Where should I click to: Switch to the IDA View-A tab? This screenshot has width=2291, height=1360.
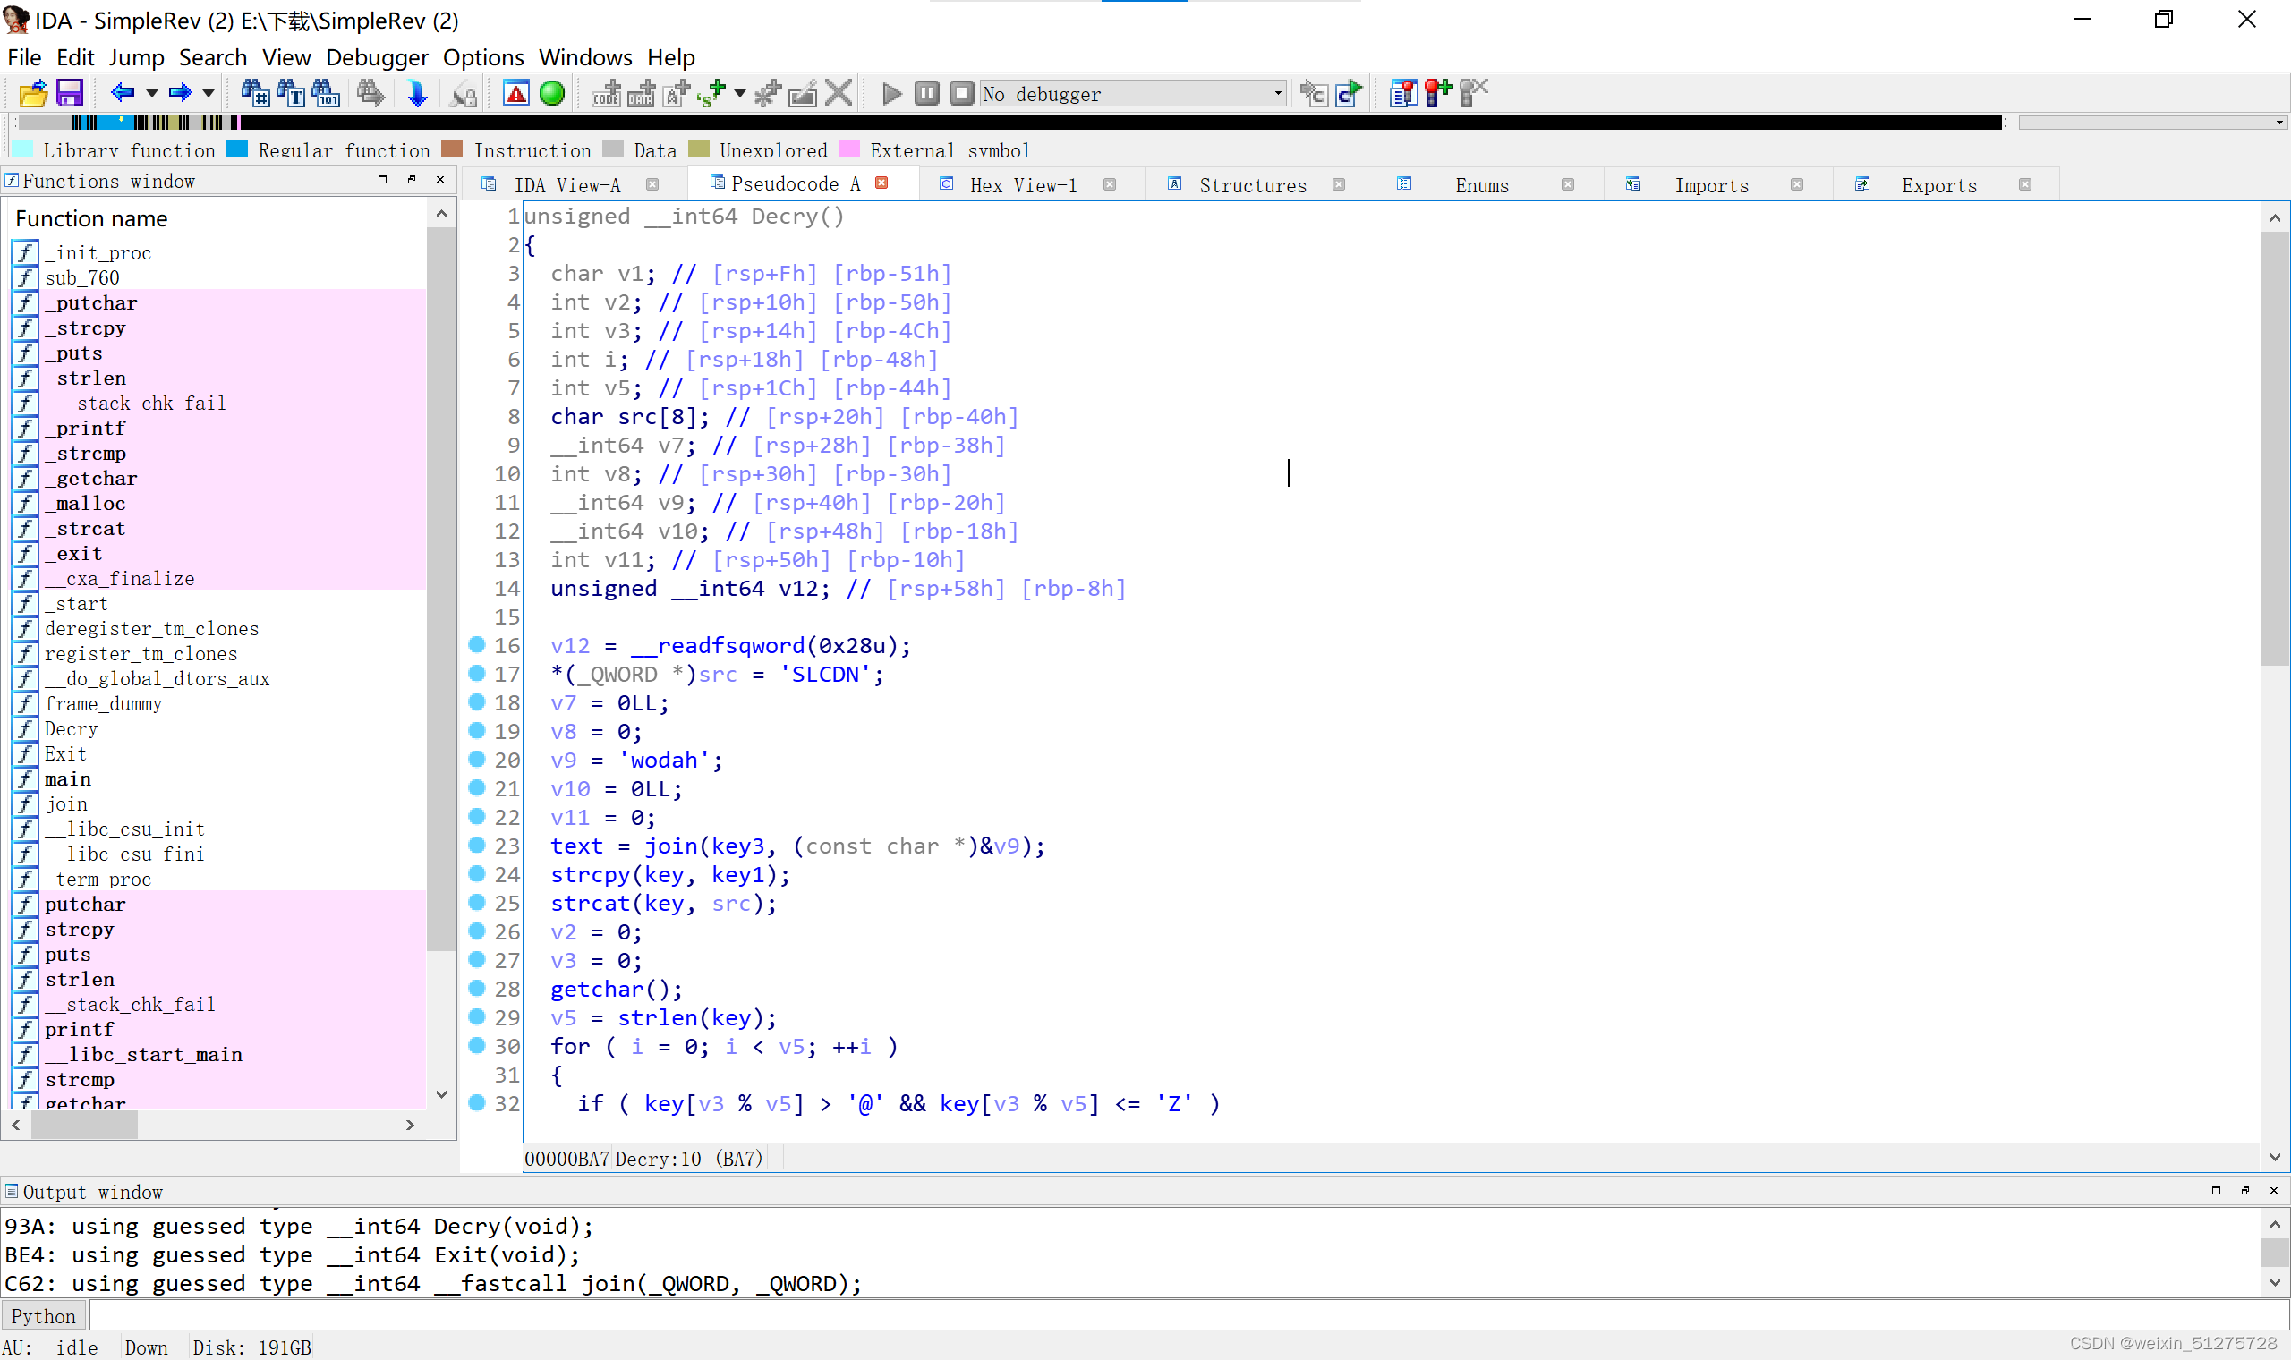tap(567, 185)
